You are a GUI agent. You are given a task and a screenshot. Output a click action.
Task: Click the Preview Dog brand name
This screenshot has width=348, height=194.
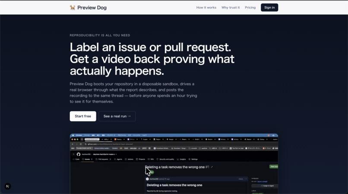[x=92, y=7]
